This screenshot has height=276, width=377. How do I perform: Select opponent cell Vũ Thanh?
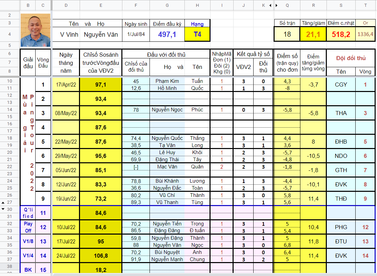point(167,202)
